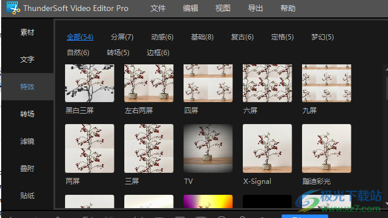Open the 帮助 menu
388x218 pixels.
pos(288,8)
